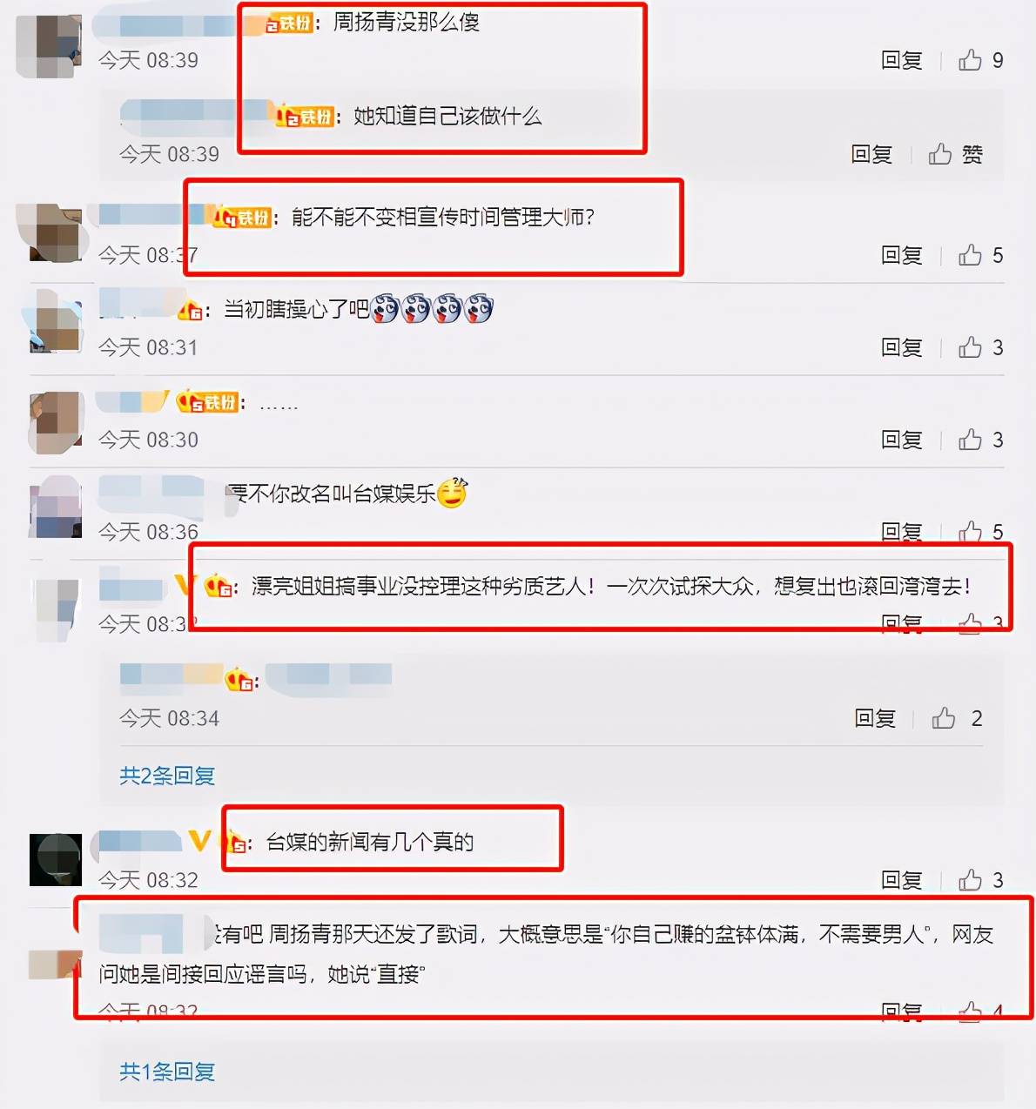Reply to the ellipsis comment at 08:30
Viewport: 1036px width, 1109px height.
pos(901,439)
